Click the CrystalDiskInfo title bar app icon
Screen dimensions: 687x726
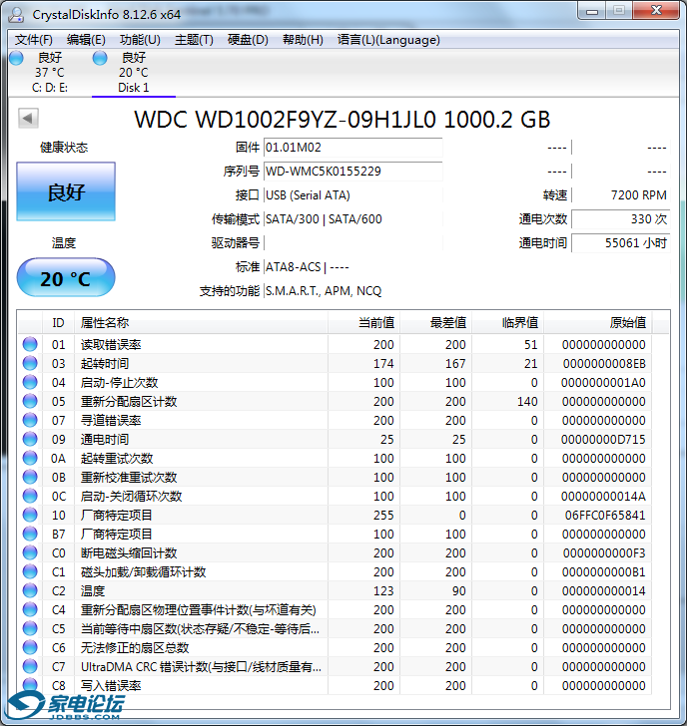tap(16, 15)
